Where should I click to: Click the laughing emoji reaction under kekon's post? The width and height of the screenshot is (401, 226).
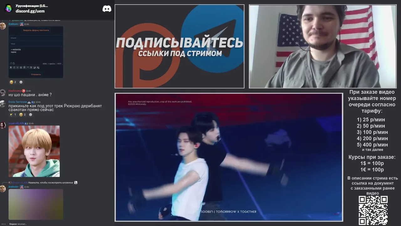click(13, 82)
